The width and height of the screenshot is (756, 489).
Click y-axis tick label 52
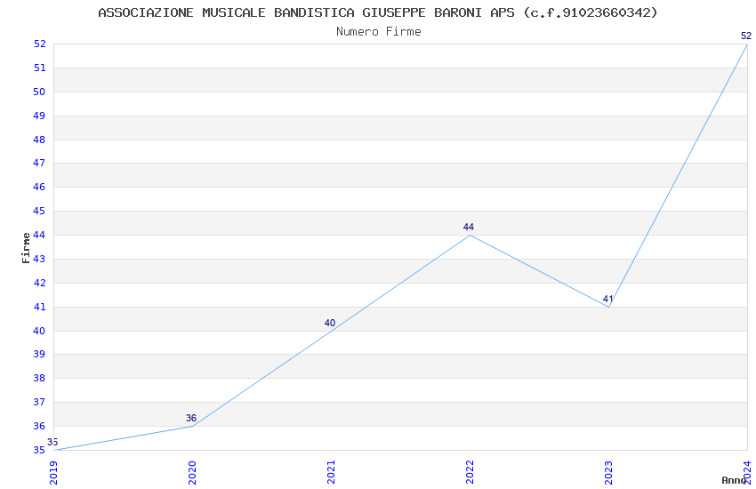click(39, 44)
